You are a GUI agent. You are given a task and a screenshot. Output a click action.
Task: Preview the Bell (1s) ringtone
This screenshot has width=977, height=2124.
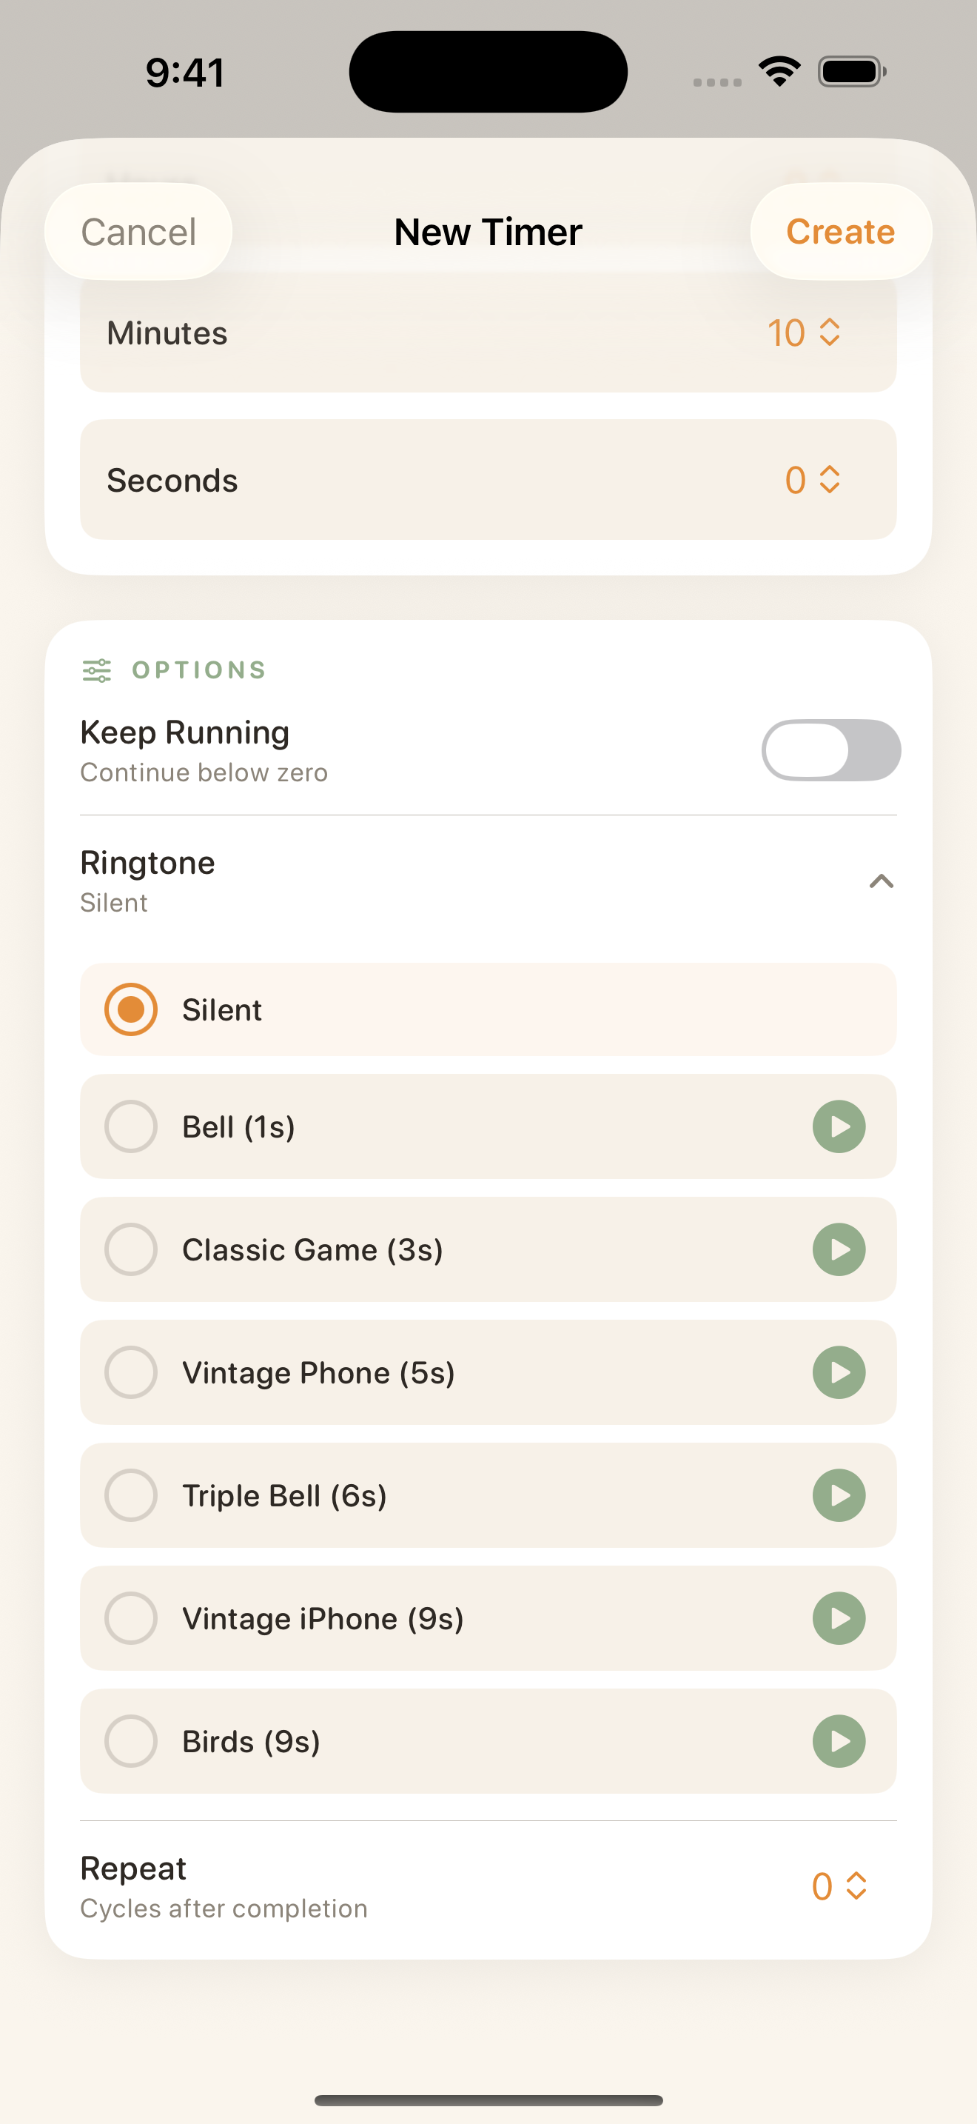click(x=839, y=1126)
